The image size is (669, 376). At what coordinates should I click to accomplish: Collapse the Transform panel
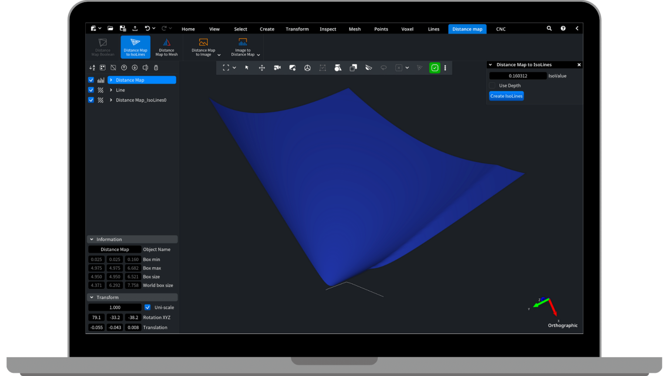(x=91, y=297)
